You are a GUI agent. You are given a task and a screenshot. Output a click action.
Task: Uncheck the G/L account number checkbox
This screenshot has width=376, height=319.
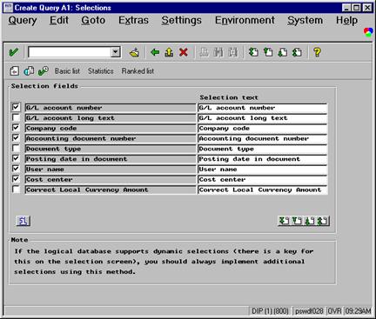coord(16,108)
